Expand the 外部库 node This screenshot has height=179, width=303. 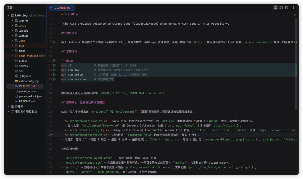(x=8, y=106)
